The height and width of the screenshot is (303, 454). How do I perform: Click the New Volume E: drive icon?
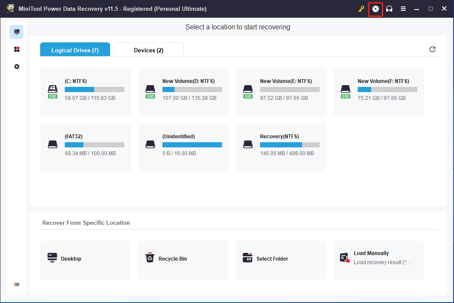click(x=248, y=92)
